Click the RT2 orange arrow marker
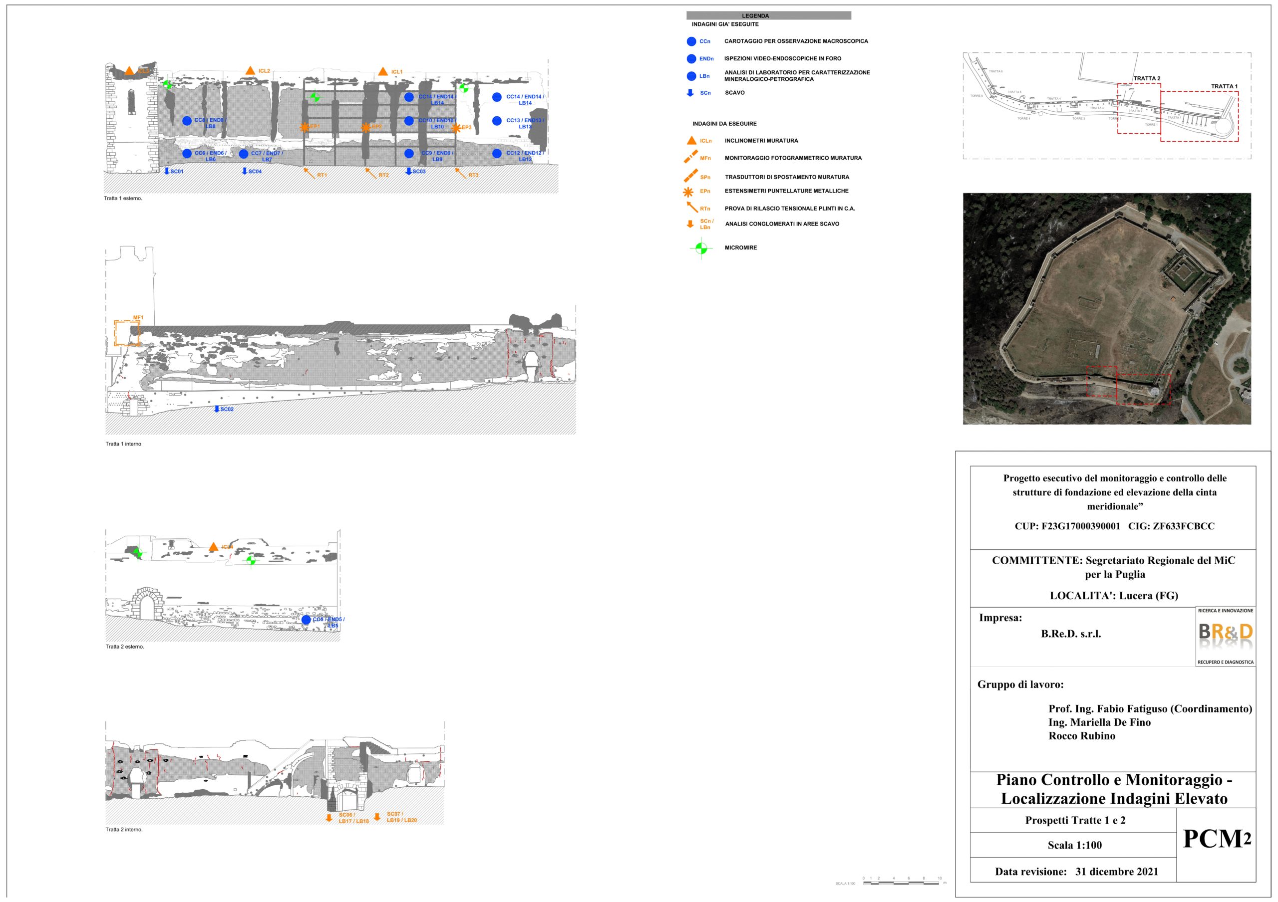1278x902 pixels. tap(371, 173)
